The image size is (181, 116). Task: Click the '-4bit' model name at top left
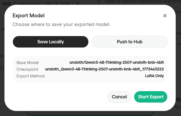5,4
